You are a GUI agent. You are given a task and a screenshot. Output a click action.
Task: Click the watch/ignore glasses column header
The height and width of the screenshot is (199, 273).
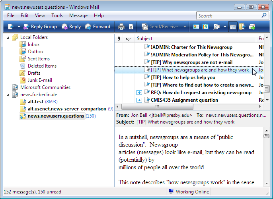coord(128,39)
